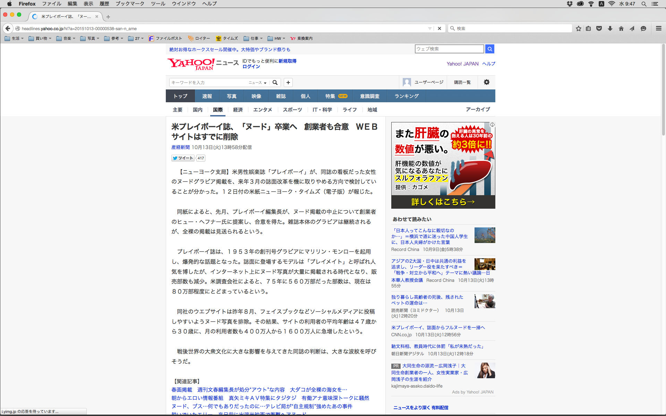This screenshot has height=416, width=666.
Task: Open the ログイン link
Action: point(251,67)
